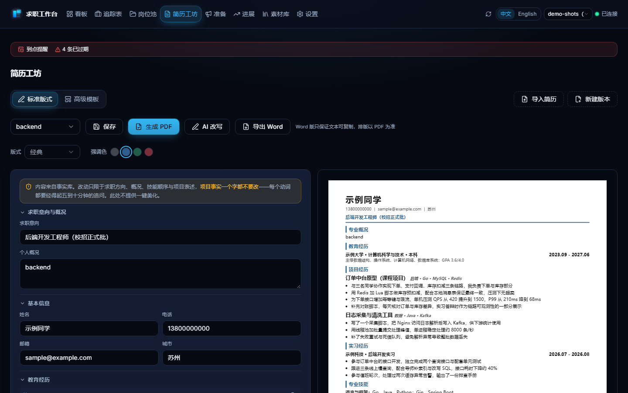Click the 电话 phone input field
The width and height of the screenshot is (628, 393).
[232, 328]
